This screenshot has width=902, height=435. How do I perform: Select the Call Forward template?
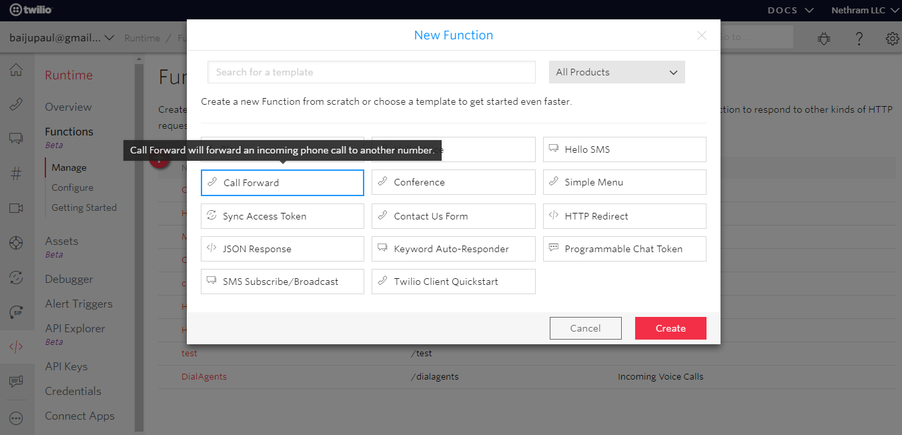(282, 183)
